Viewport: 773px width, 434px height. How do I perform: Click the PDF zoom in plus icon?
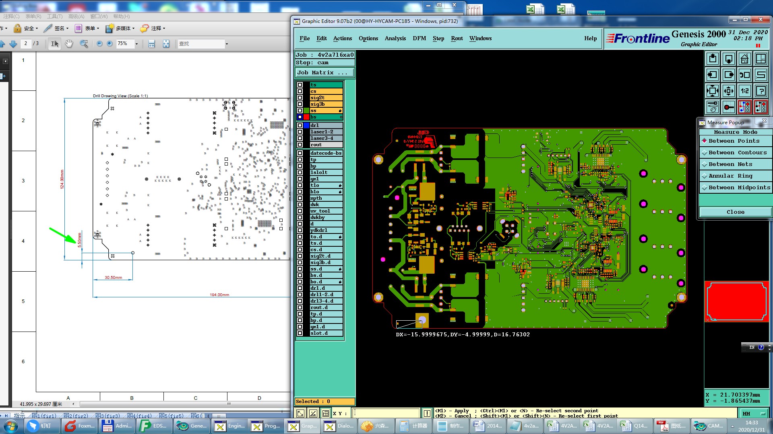110,44
